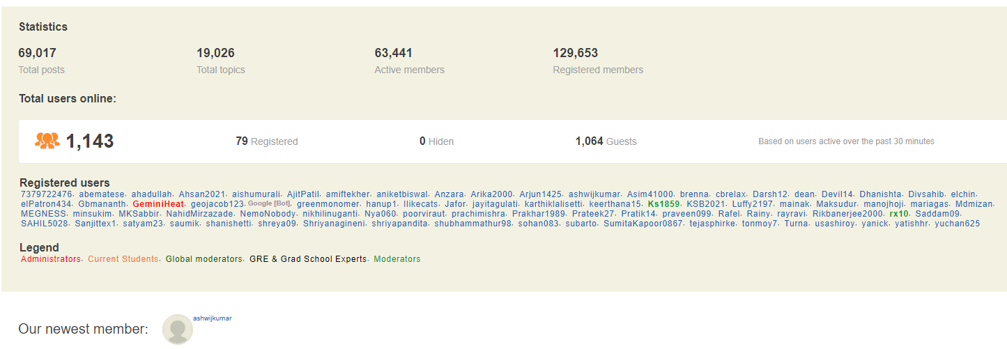
Task: Click the Google [Bot] entry
Action: click(x=269, y=204)
